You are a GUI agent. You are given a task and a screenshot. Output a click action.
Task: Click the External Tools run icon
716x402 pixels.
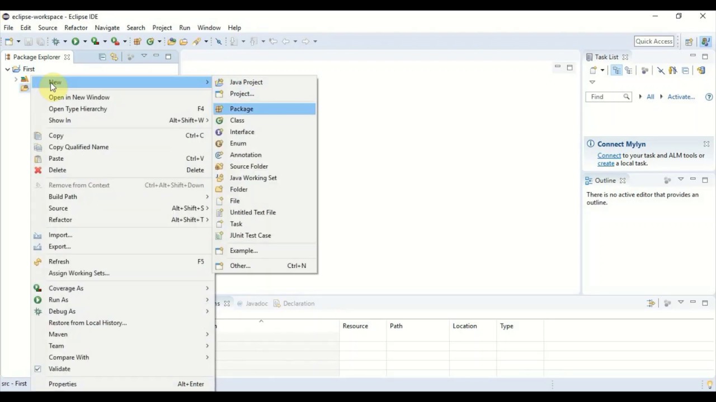(115, 41)
